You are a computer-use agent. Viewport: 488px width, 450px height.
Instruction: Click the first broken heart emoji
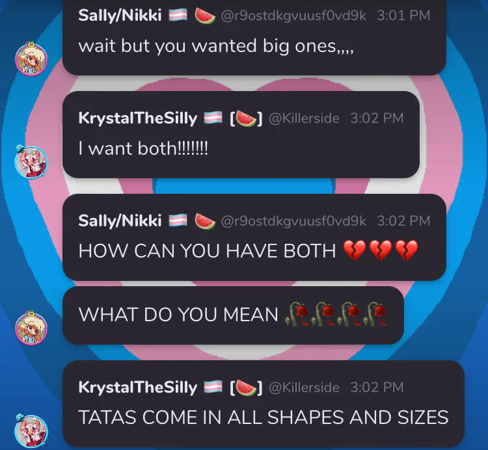[355, 250]
